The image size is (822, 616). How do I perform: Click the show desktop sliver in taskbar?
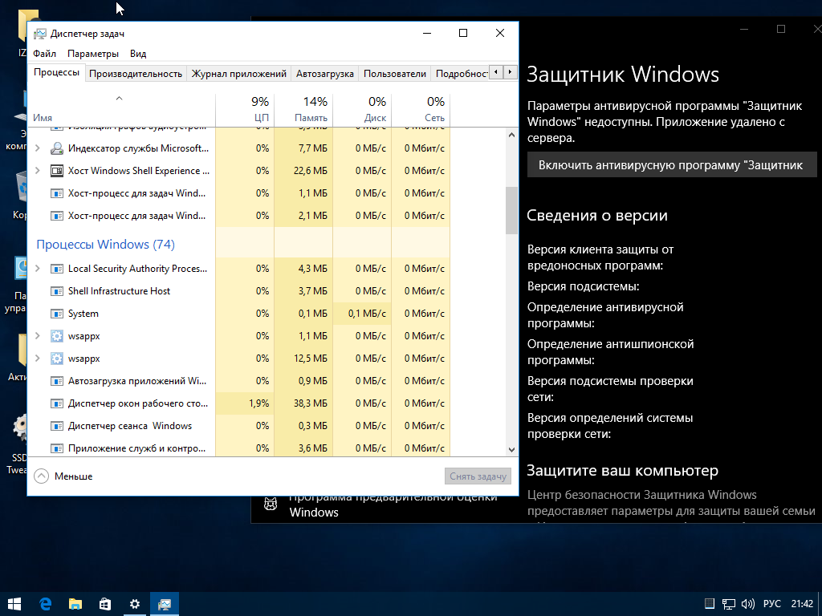click(x=820, y=604)
